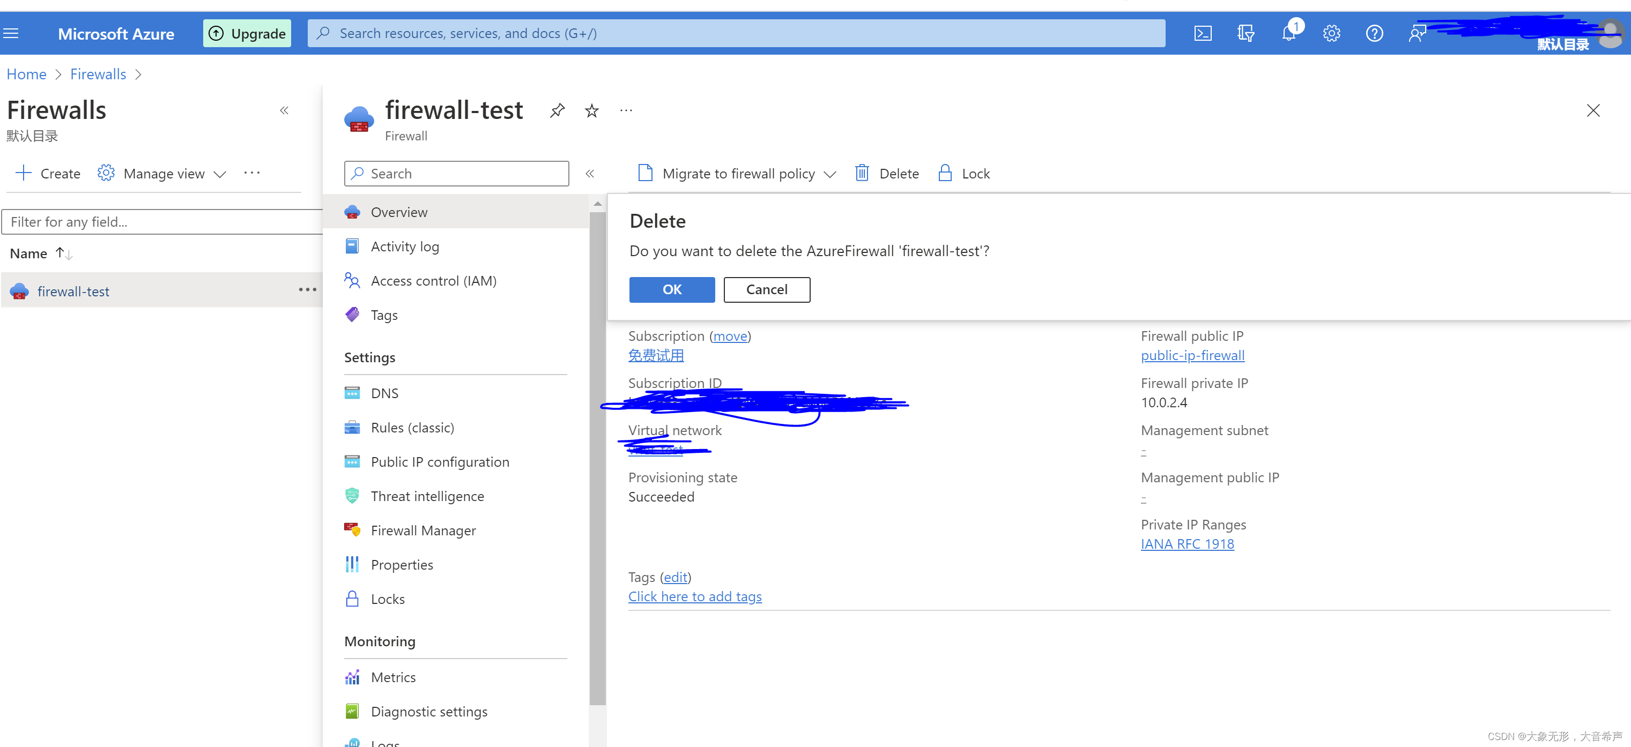Open Cloud Shell from the top bar
The width and height of the screenshot is (1631, 747).
point(1203,33)
